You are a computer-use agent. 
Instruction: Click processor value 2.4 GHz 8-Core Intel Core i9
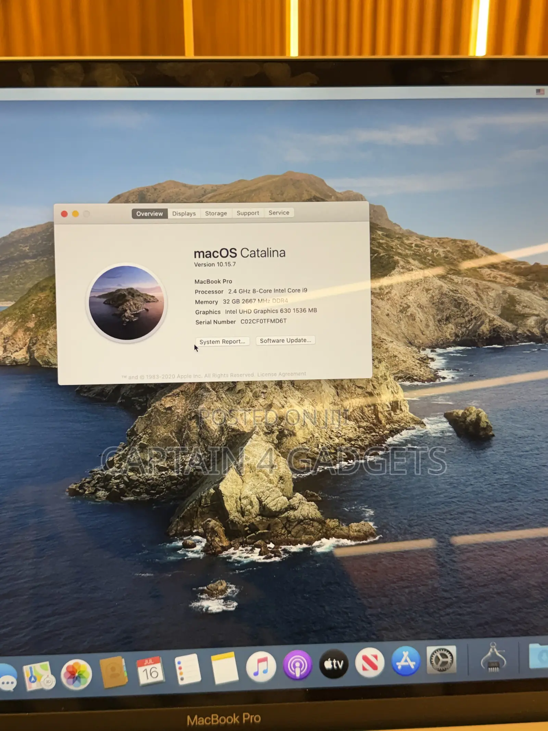click(268, 291)
